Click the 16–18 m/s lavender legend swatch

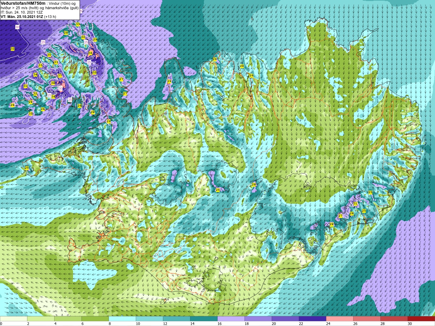coord(231,319)
